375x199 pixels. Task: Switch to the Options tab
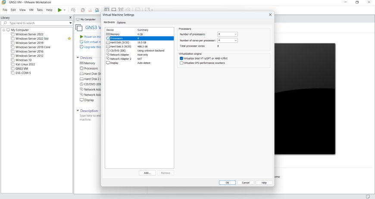click(121, 22)
